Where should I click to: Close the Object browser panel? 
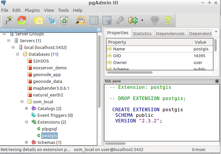99,30
